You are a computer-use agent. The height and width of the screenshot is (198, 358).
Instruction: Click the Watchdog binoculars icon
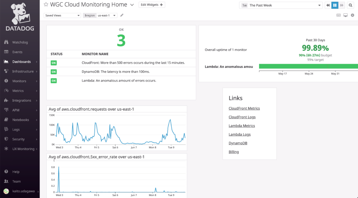click(6, 42)
